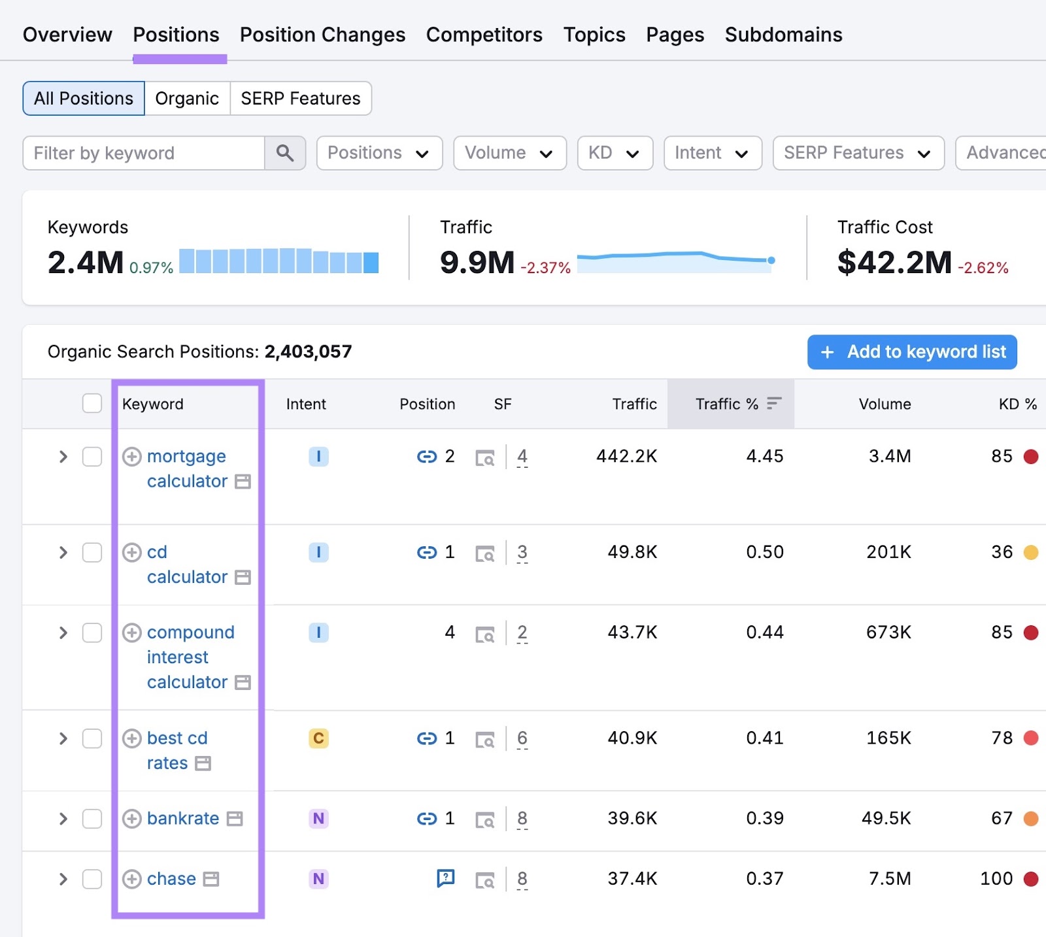The width and height of the screenshot is (1046, 937).
Task: Click the question-mark position icon for chase
Action: [446, 879]
